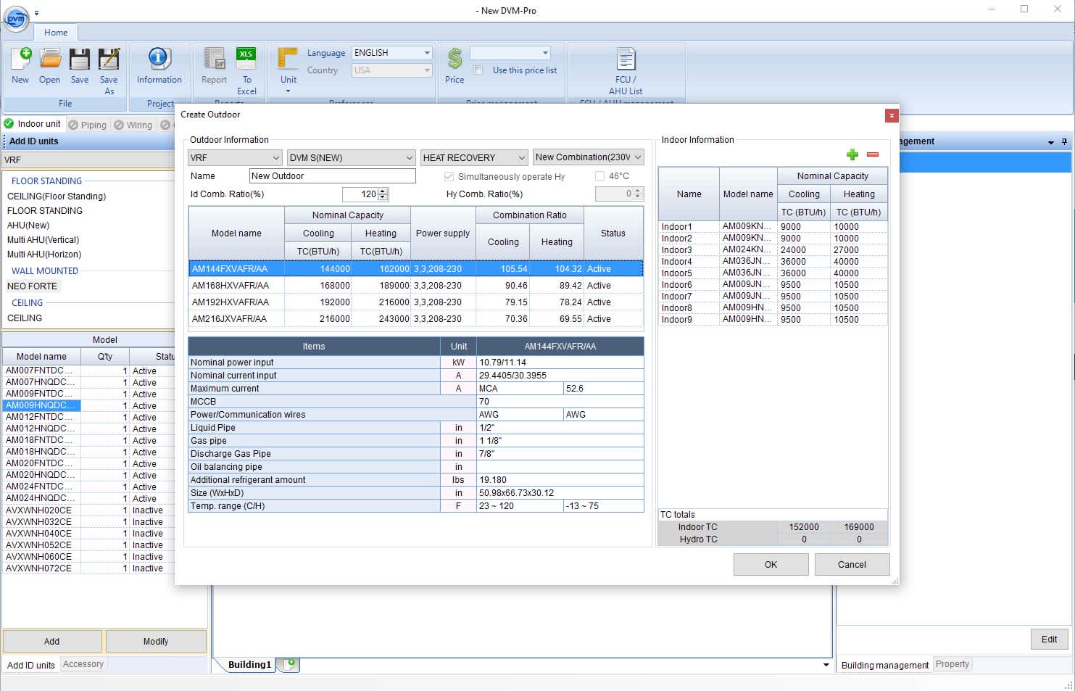Open the New Combination(230V) dropdown
This screenshot has height=691, width=1075.
(x=638, y=157)
